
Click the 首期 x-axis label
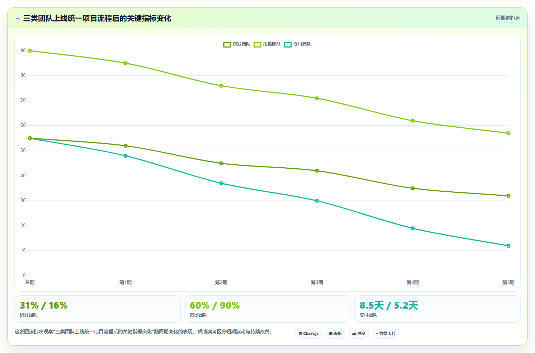[30, 282]
